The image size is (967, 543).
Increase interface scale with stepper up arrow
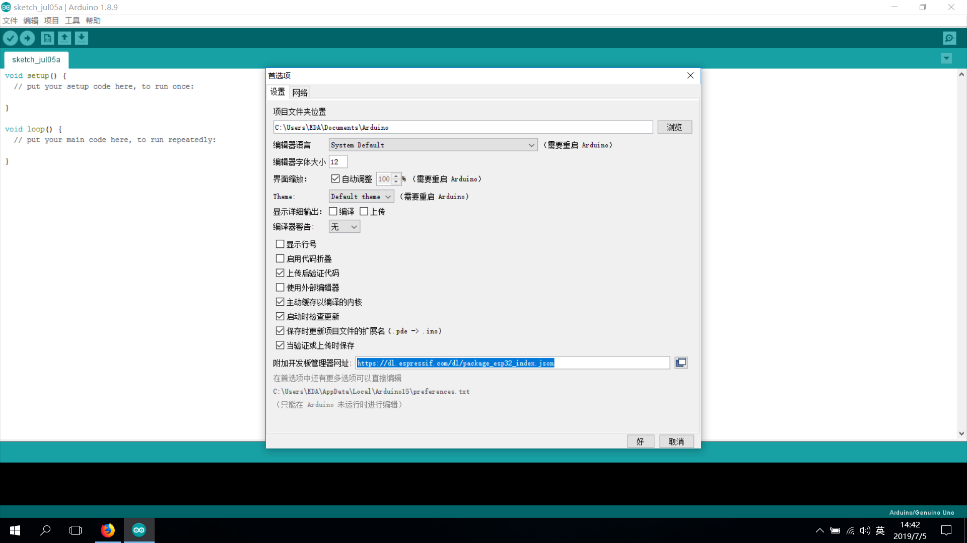pyautogui.click(x=396, y=176)
